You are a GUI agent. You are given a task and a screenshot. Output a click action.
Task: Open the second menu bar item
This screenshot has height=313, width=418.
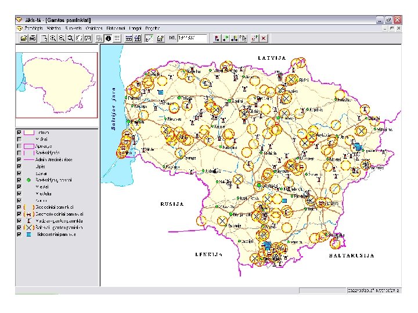pos(54,28)
